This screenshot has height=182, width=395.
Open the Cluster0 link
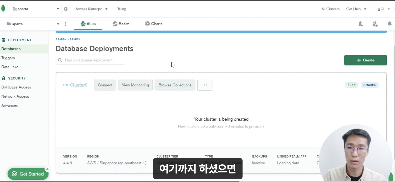[x=78, y=85]
